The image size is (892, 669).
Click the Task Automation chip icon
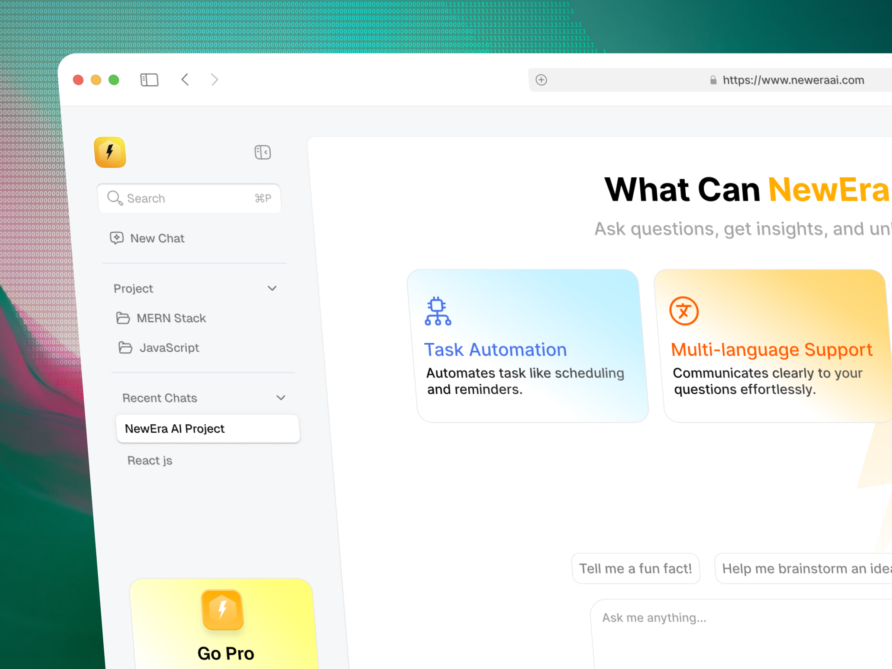pyautogui.click(x=437, y=311)
